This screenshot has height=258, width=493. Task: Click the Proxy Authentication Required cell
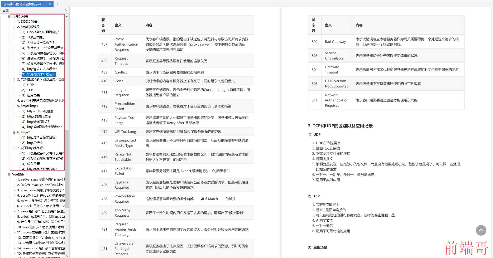pyautogui.click(x=126, y=44)
